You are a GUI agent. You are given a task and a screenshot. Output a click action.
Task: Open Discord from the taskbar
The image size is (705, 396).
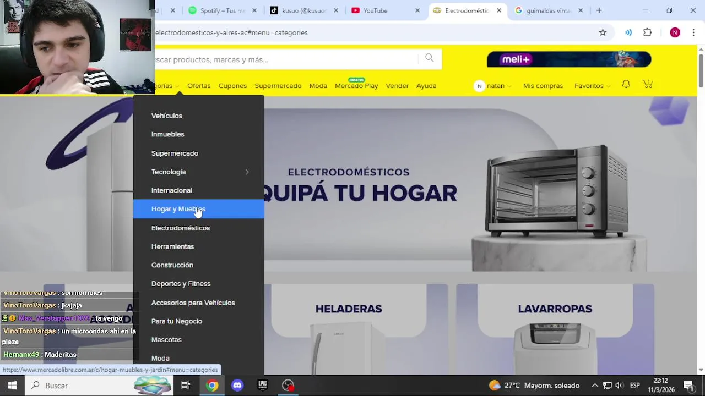point(237,386)
